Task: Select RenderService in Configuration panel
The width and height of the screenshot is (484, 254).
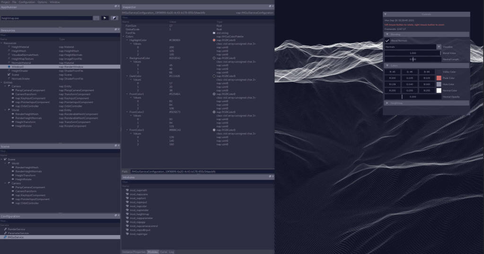Action: 18,229
